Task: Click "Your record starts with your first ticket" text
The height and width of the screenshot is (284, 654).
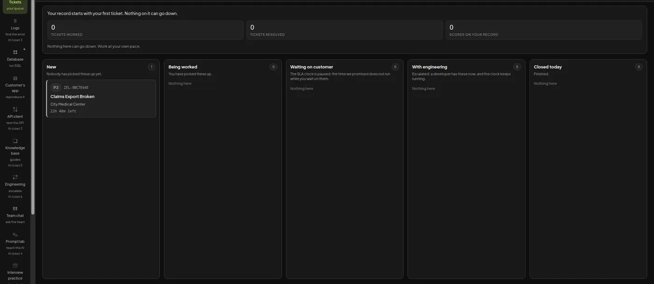Action: [85, 14]
